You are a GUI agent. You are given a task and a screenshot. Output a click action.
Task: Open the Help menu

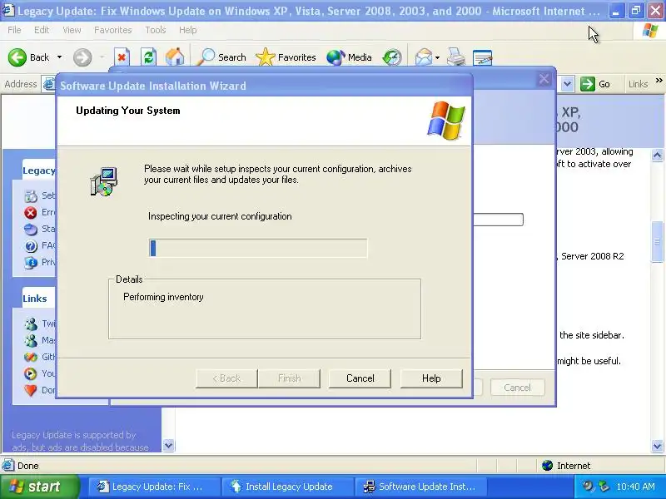(188, 30)
